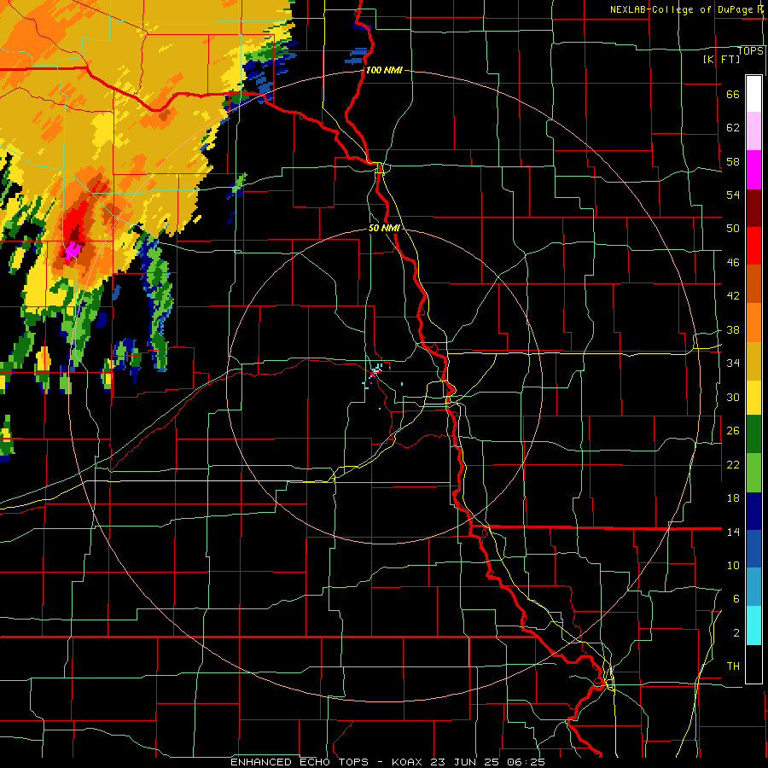Click the 54 legend value label

[733, 195]
